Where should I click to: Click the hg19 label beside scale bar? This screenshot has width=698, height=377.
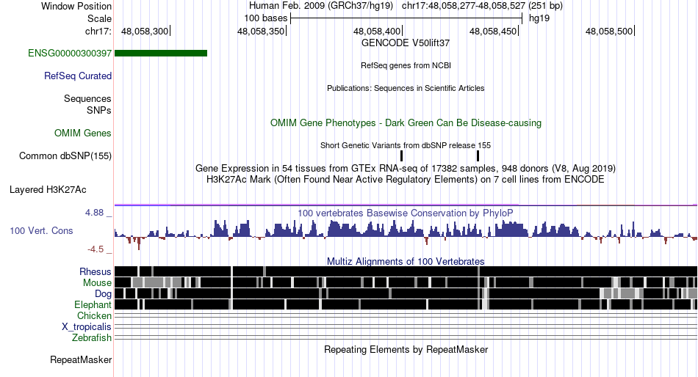pos(539,18)
